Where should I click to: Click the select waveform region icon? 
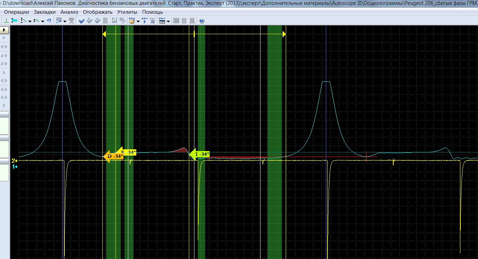pos(114,21)
